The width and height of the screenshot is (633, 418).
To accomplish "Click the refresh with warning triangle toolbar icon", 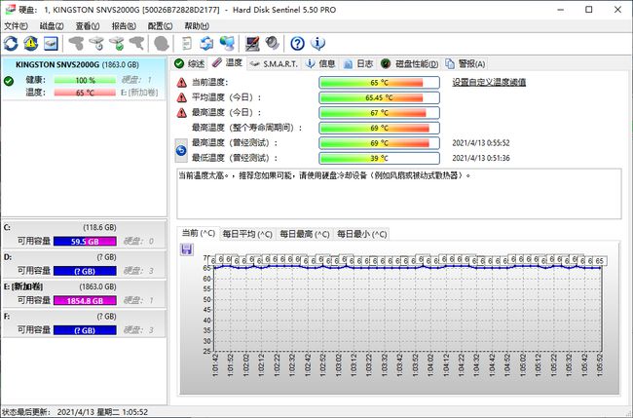I will [31, 43].
